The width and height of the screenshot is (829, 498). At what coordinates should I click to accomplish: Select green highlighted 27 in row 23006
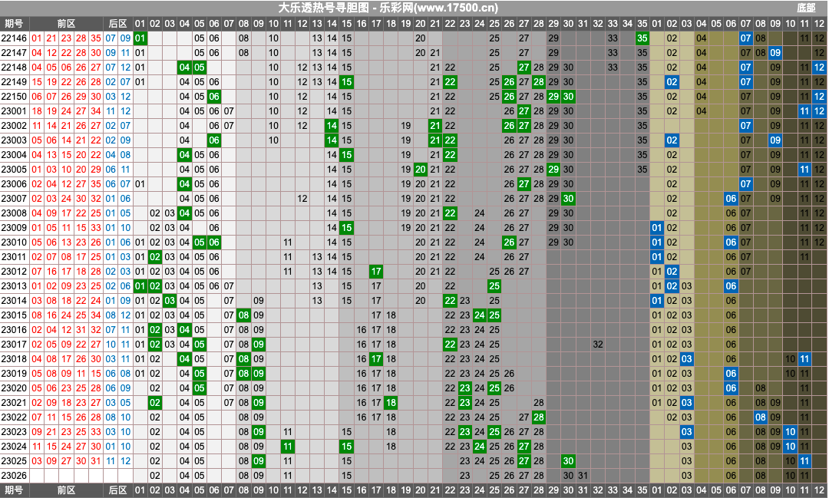tap(523, 184)
